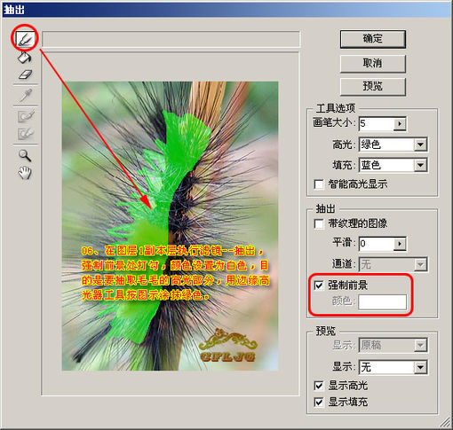Select the Eyedropper tool
Image resolution: width=453 pixels, height=430 pixels.
26,95
